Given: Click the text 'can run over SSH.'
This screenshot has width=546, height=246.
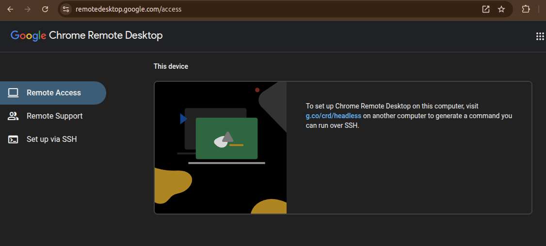Looking at the screenshot, I should [332, 125].
